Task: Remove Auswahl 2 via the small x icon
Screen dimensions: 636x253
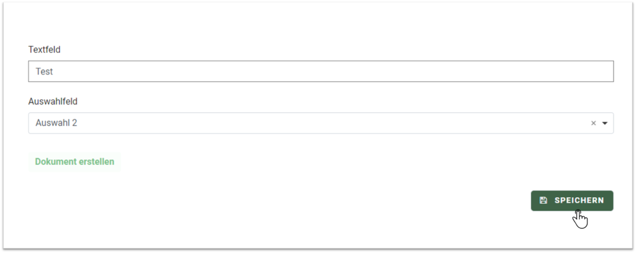Action: (x=593, y=123)
